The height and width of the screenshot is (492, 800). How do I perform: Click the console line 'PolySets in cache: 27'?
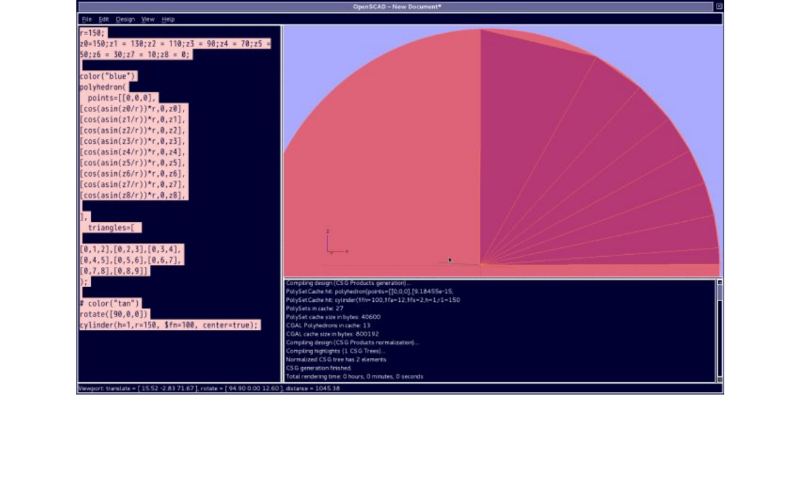315,309
